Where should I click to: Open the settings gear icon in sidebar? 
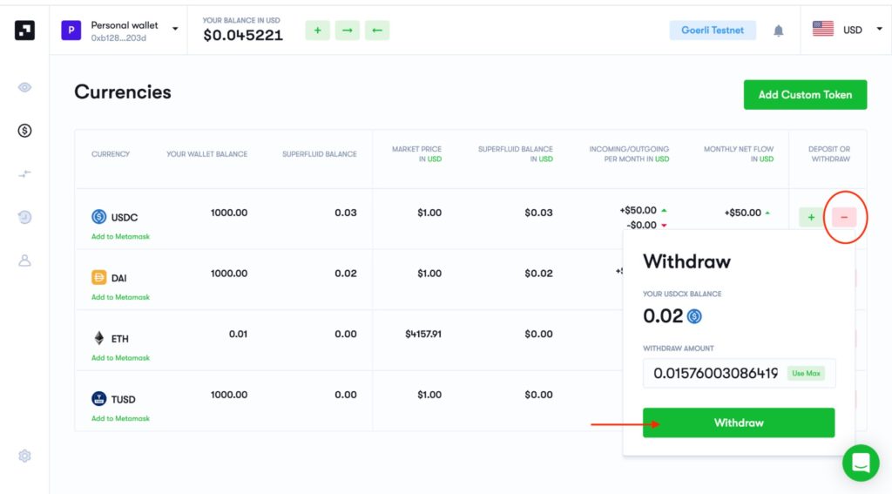tap(24, 456)
